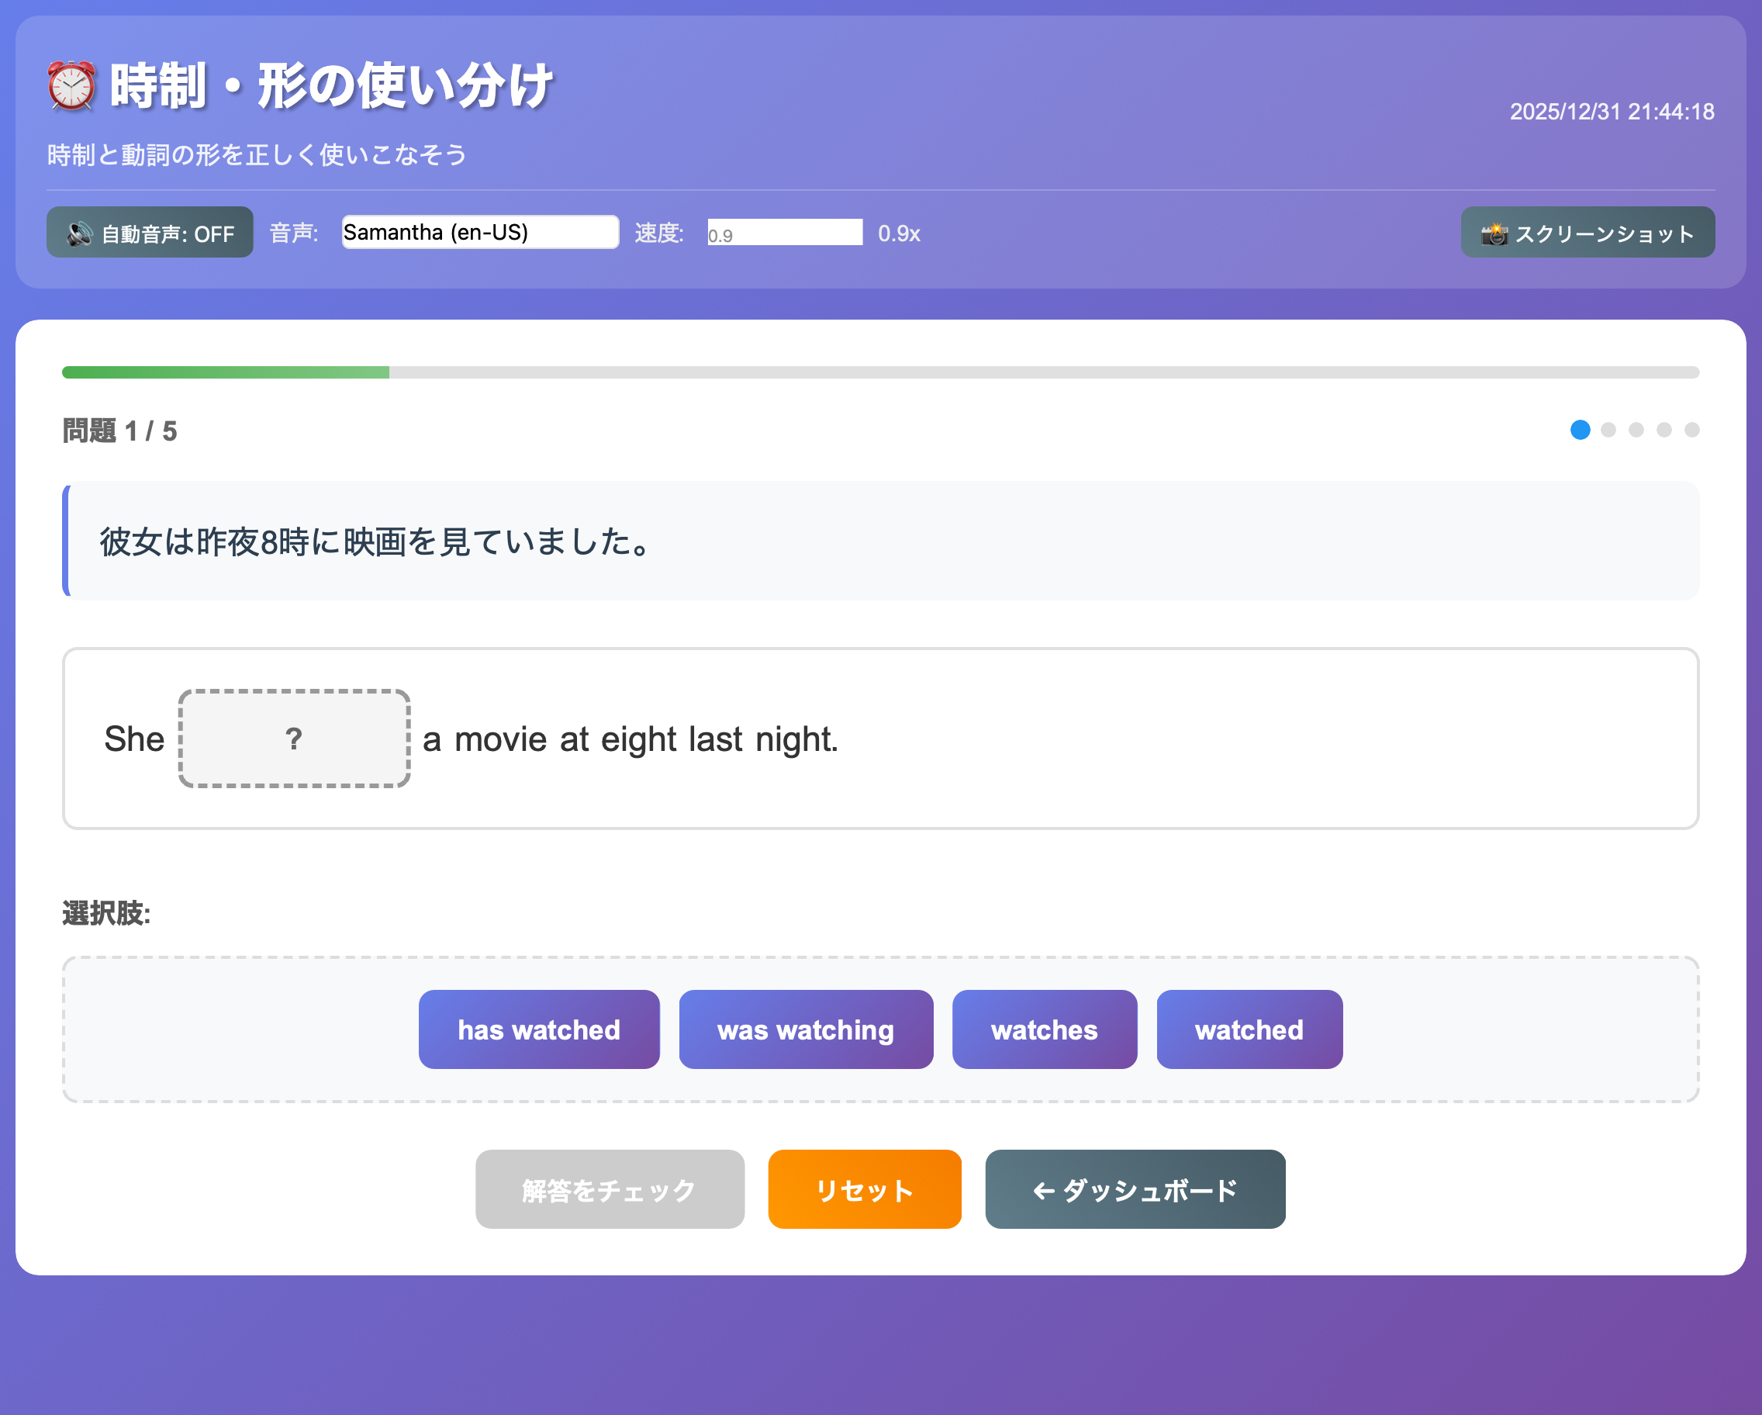Image resolution: width=1762 pixels, height=1415 pixels.
Task: Pick the "watches" answer option
Action: point(1044,1029)
